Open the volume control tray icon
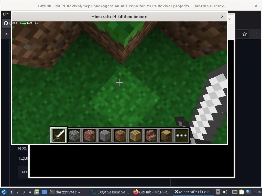The image size is (262, 196). coord(225,192)
